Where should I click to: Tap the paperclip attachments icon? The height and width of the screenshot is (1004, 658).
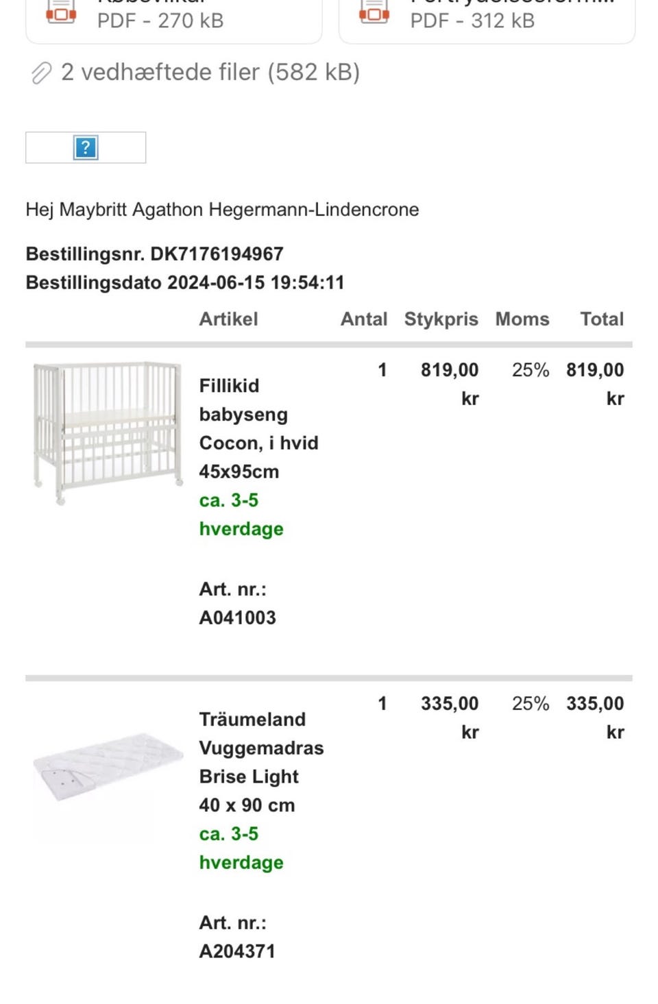(41, 73)
